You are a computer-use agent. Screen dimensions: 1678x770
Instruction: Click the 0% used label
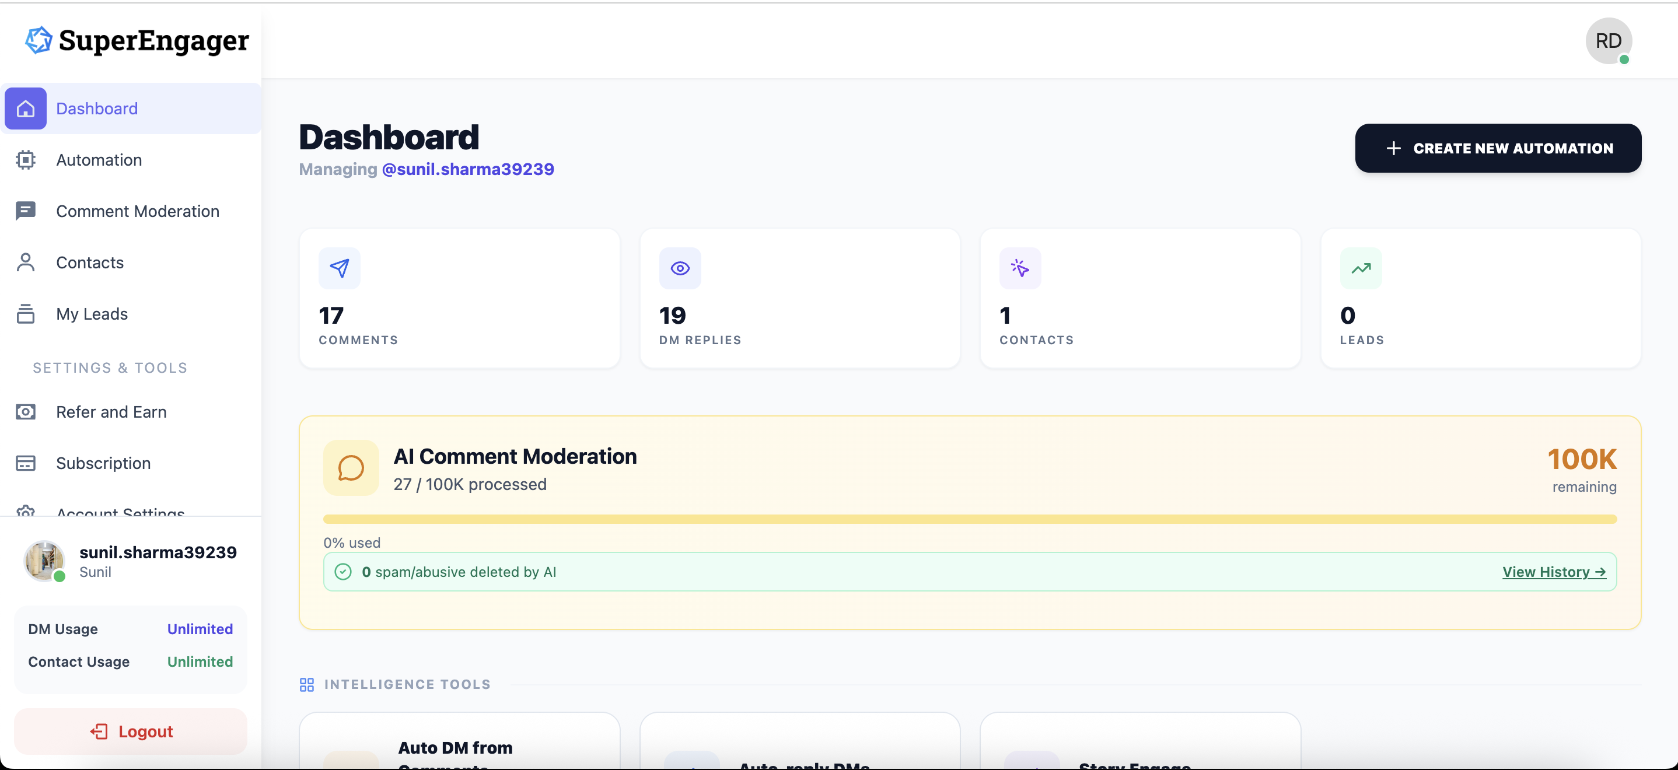tap(352, 543)
